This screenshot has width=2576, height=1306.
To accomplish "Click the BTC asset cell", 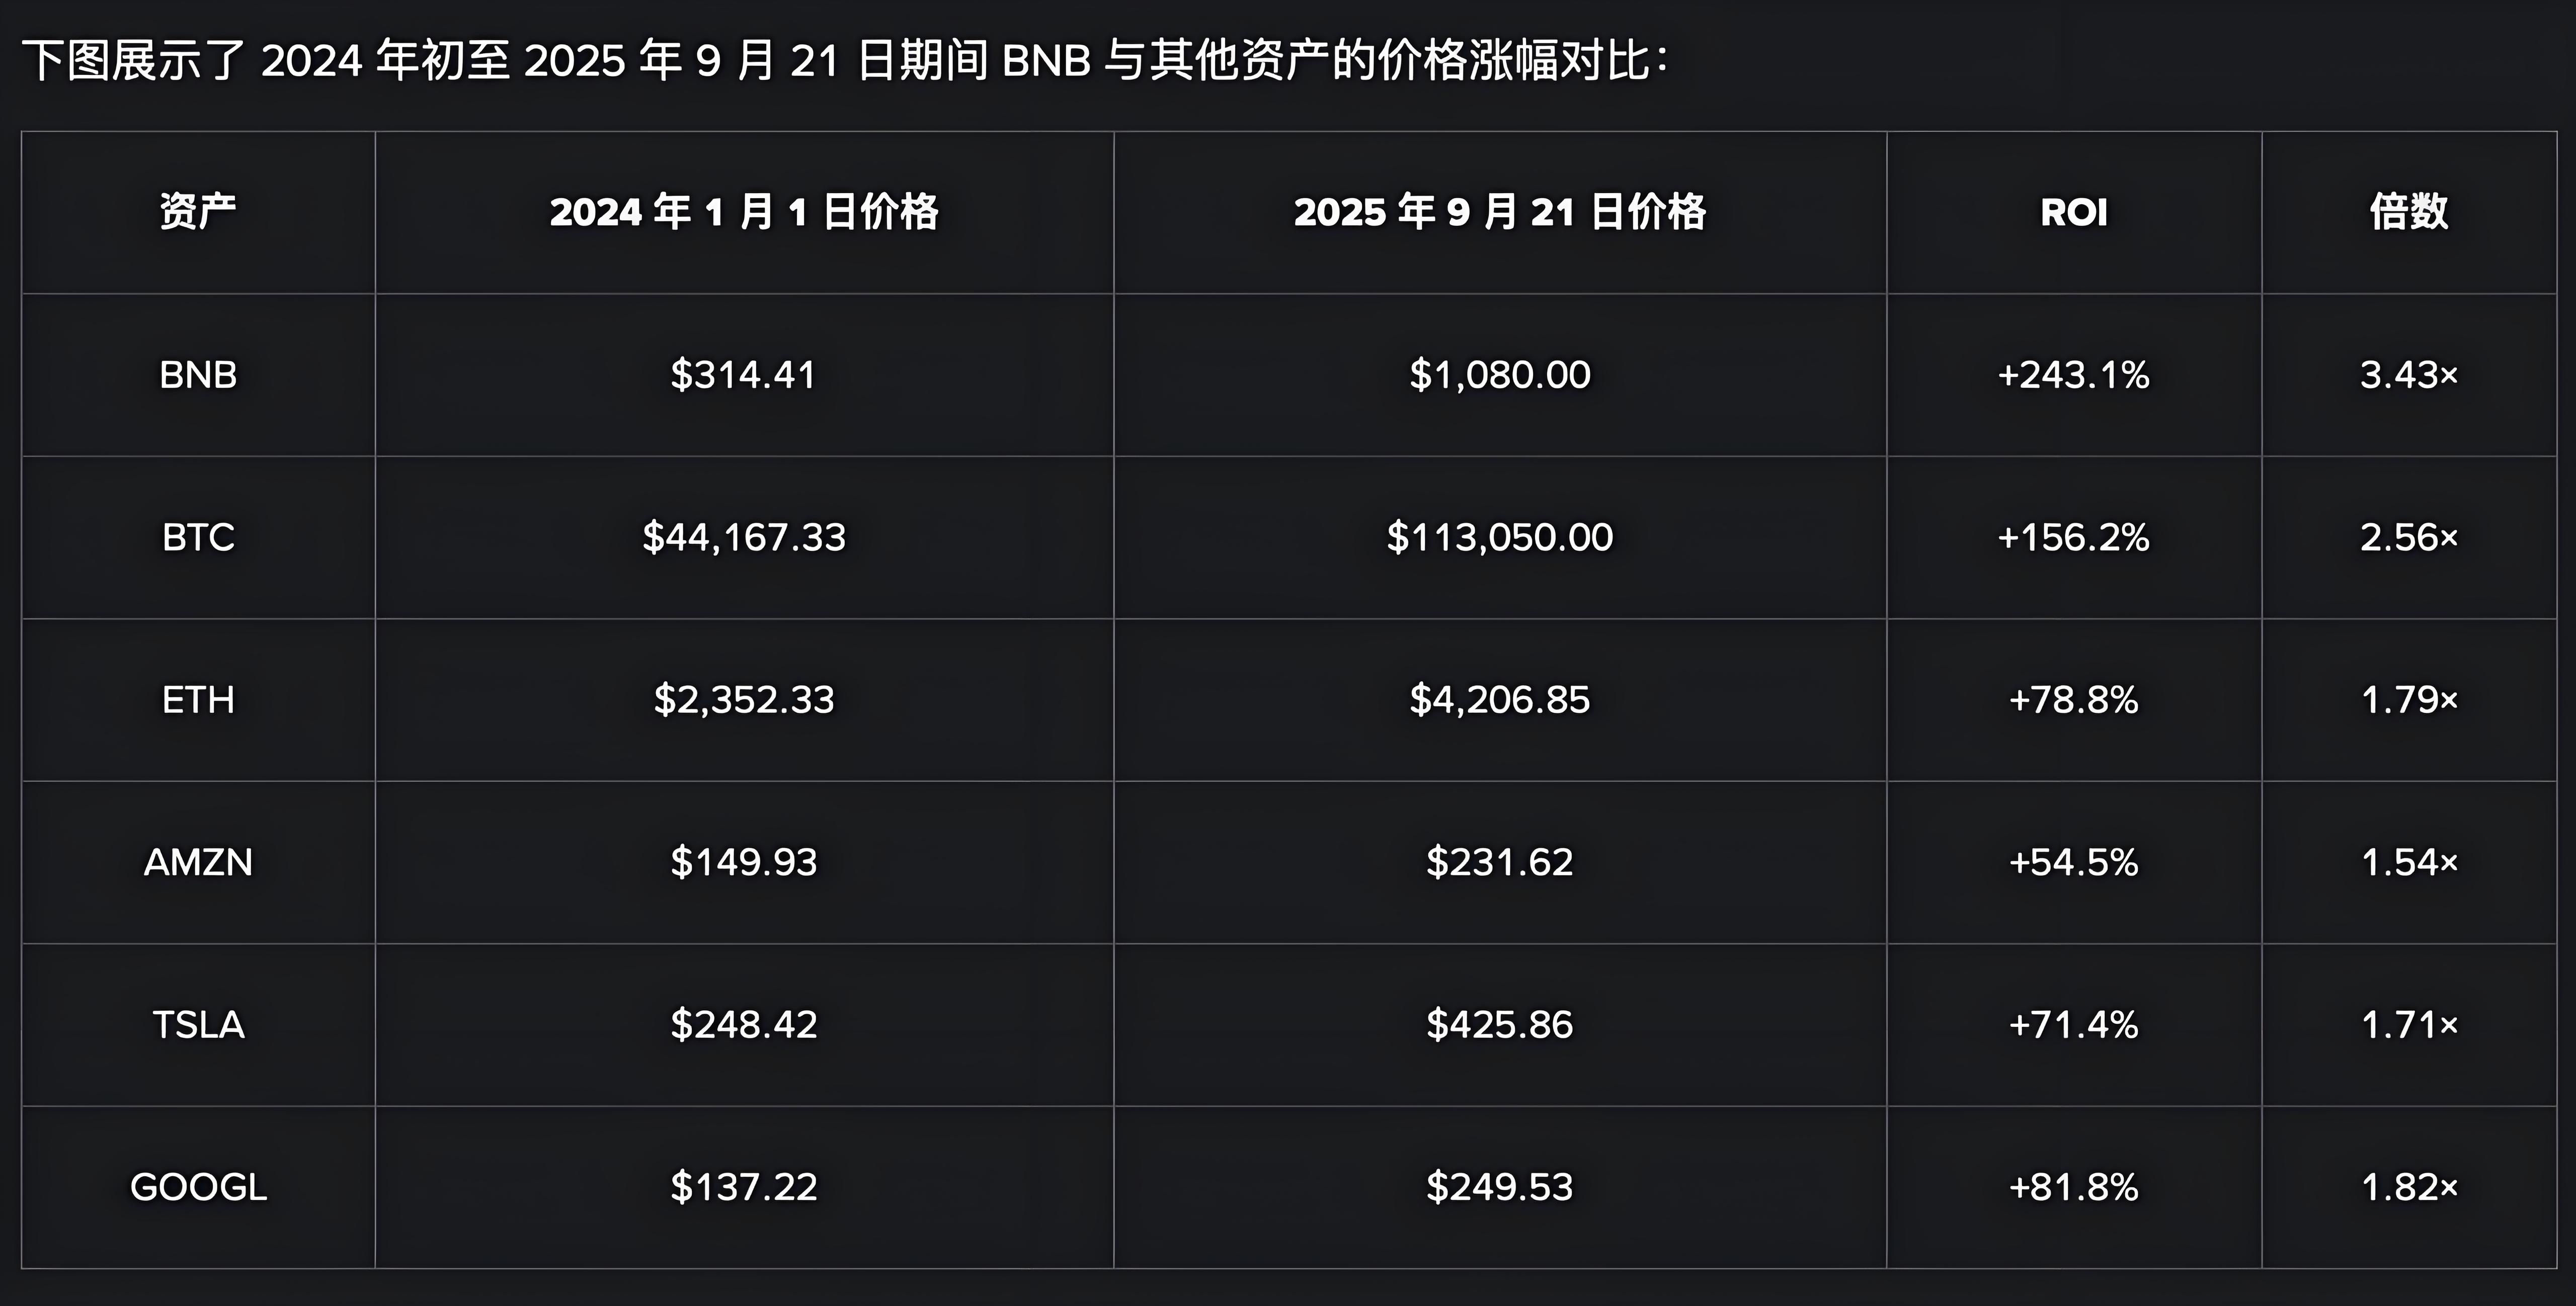I will click(198, 537).
